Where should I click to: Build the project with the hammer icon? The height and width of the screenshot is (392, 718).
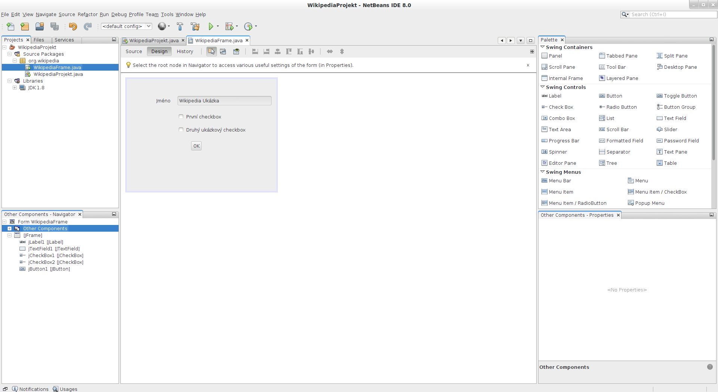coord(180,26)
